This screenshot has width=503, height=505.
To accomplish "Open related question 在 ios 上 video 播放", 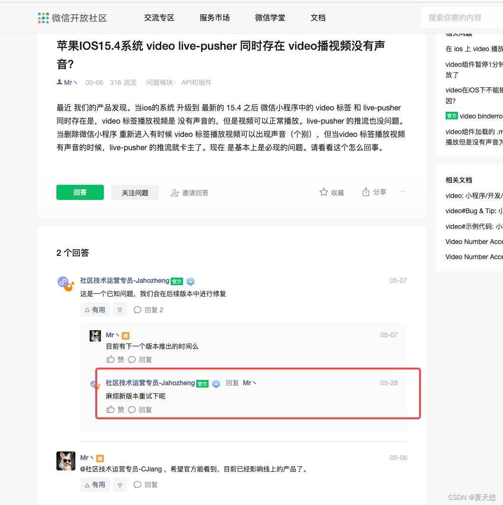I will pyautogui.click(x=474, y=49).
